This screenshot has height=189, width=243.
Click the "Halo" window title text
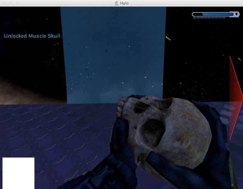124,3
